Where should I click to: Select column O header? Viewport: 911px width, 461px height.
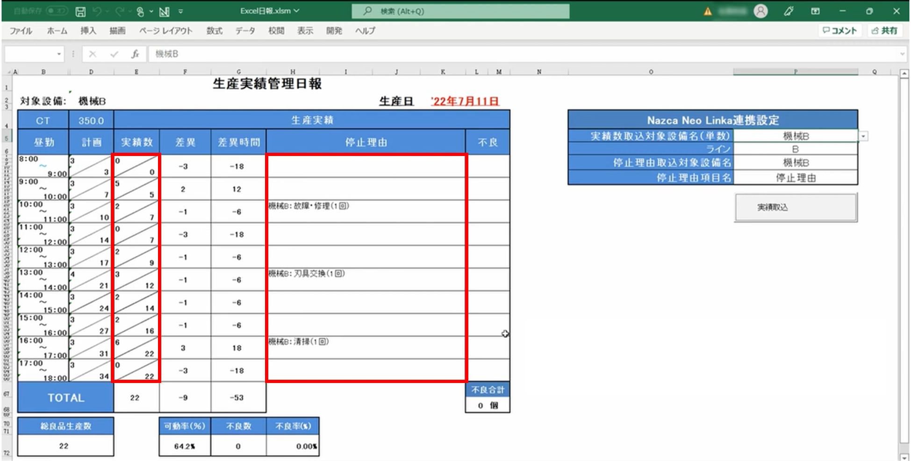[651, 72]
